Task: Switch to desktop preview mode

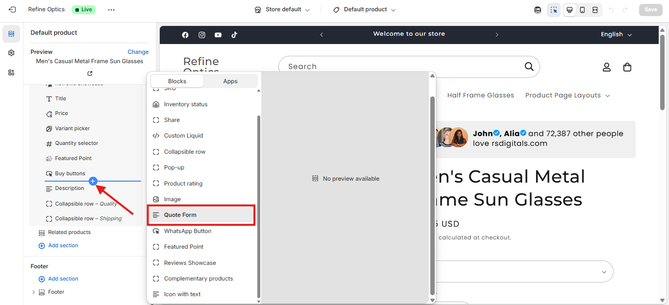Action: [570, 10]
